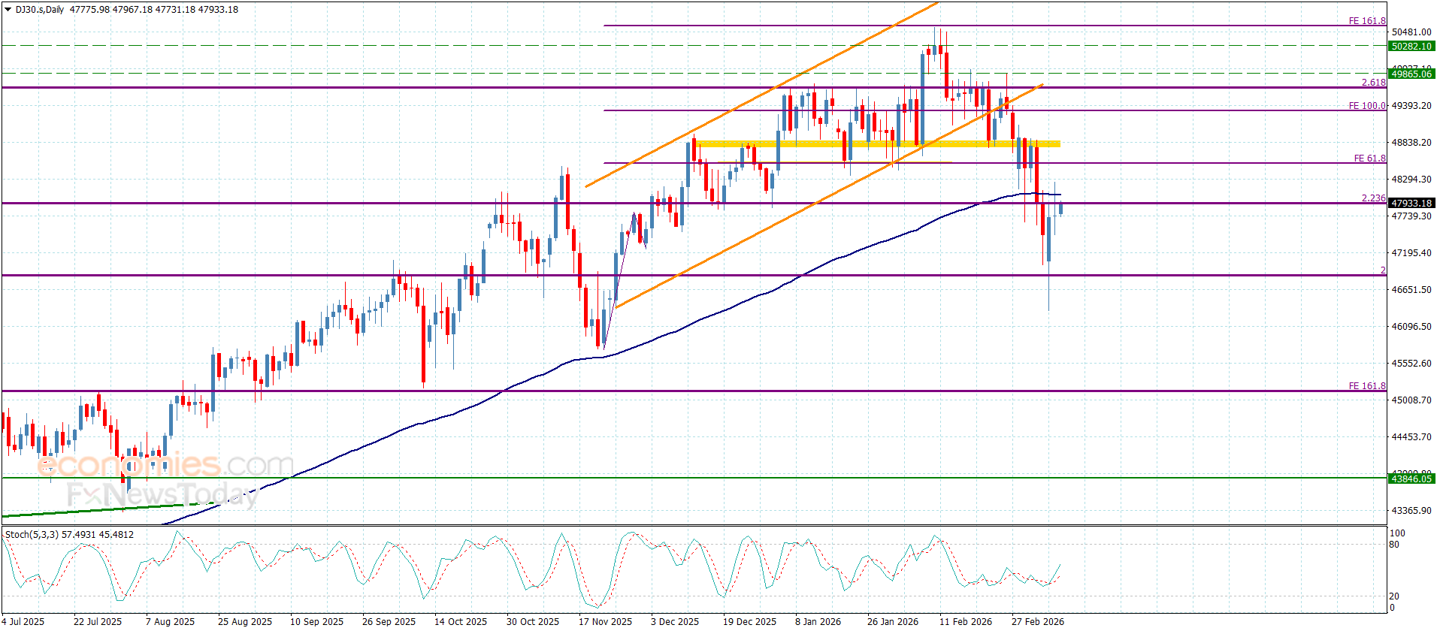Click the 47739.30 price axis label
The image size is (1440, 631).
(x=1411, y=216)
